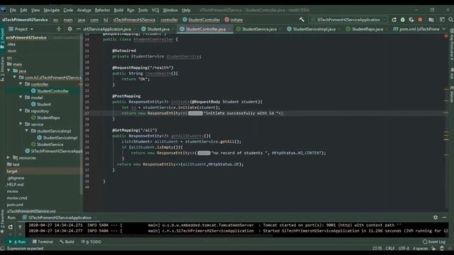Open the TODO tool window
Image resolution: width=454 pixels, height=255 pixels.
(x=92, y=242)
